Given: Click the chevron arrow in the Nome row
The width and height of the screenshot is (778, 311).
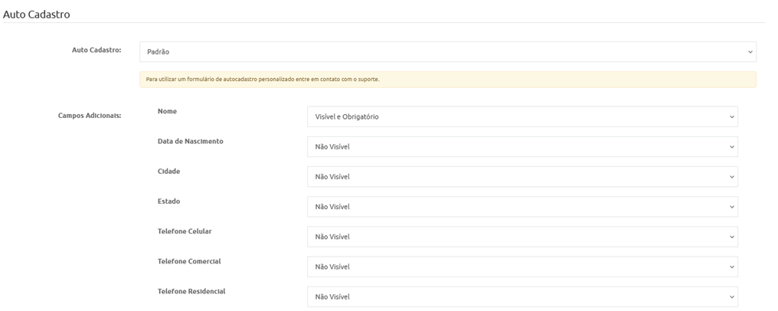Looking at the screenshot, I should coord(731,117).
